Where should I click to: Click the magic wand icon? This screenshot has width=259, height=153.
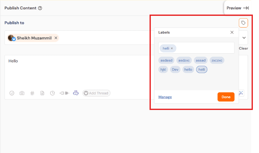tap(241, 93)
